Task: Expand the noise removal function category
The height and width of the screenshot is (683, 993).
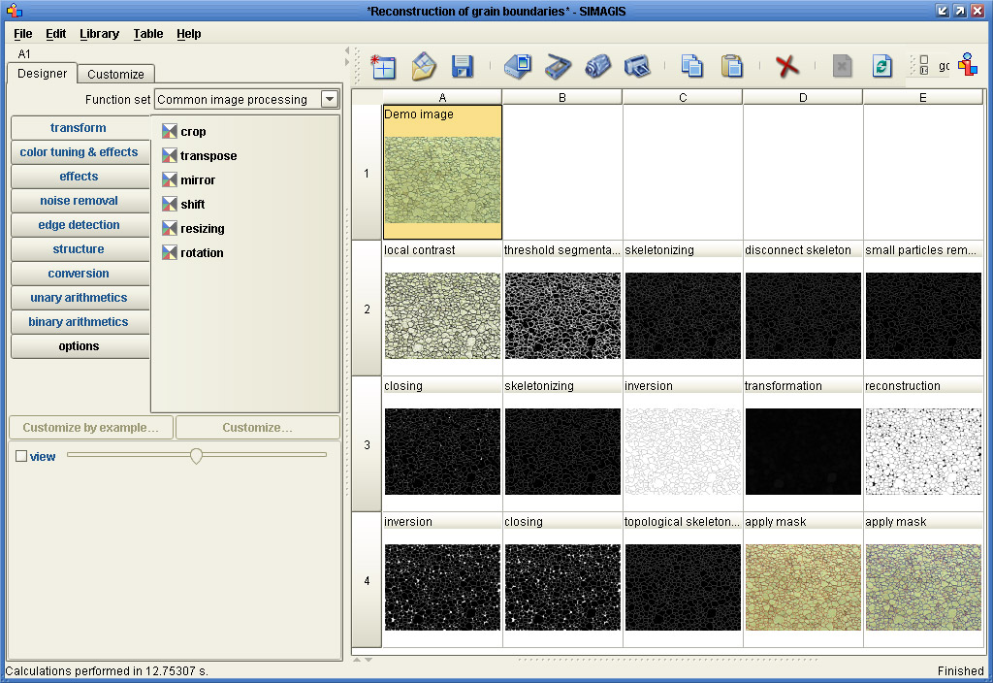Action: (x=80, y=201)
